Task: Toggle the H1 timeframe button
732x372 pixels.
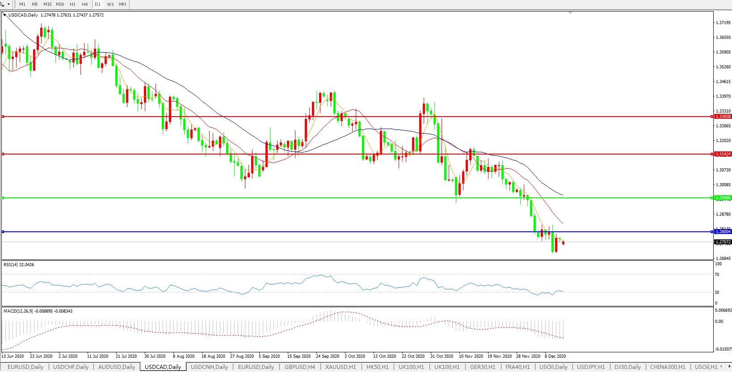Action: pyautogui.click(x=72, y=4)
